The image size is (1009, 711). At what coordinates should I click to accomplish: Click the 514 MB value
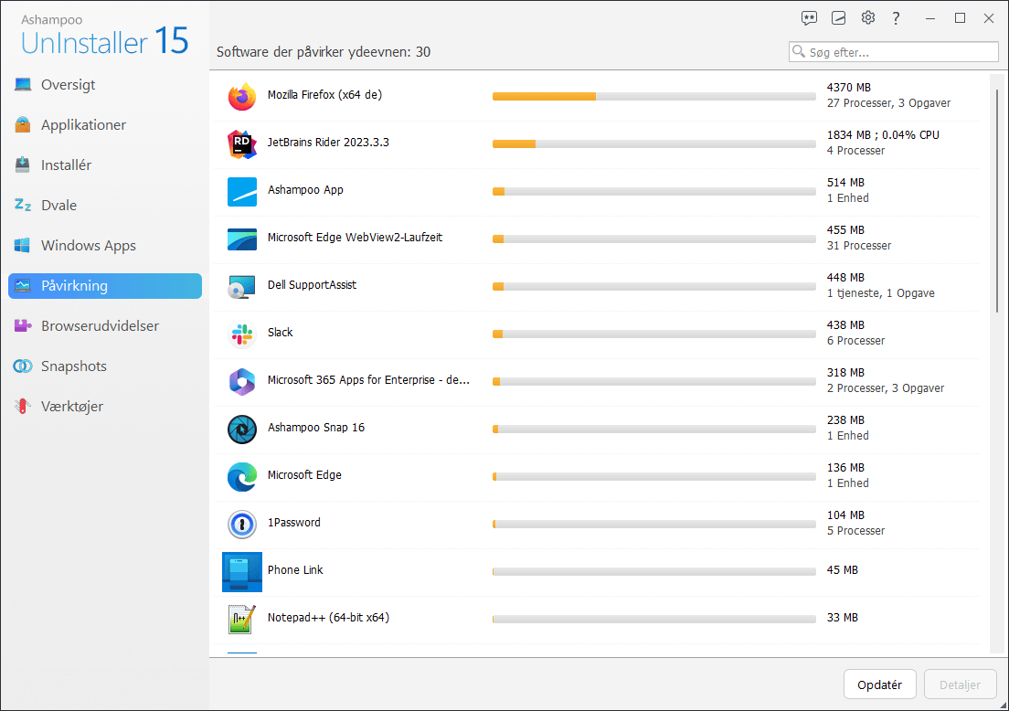[x=845, y=183]
